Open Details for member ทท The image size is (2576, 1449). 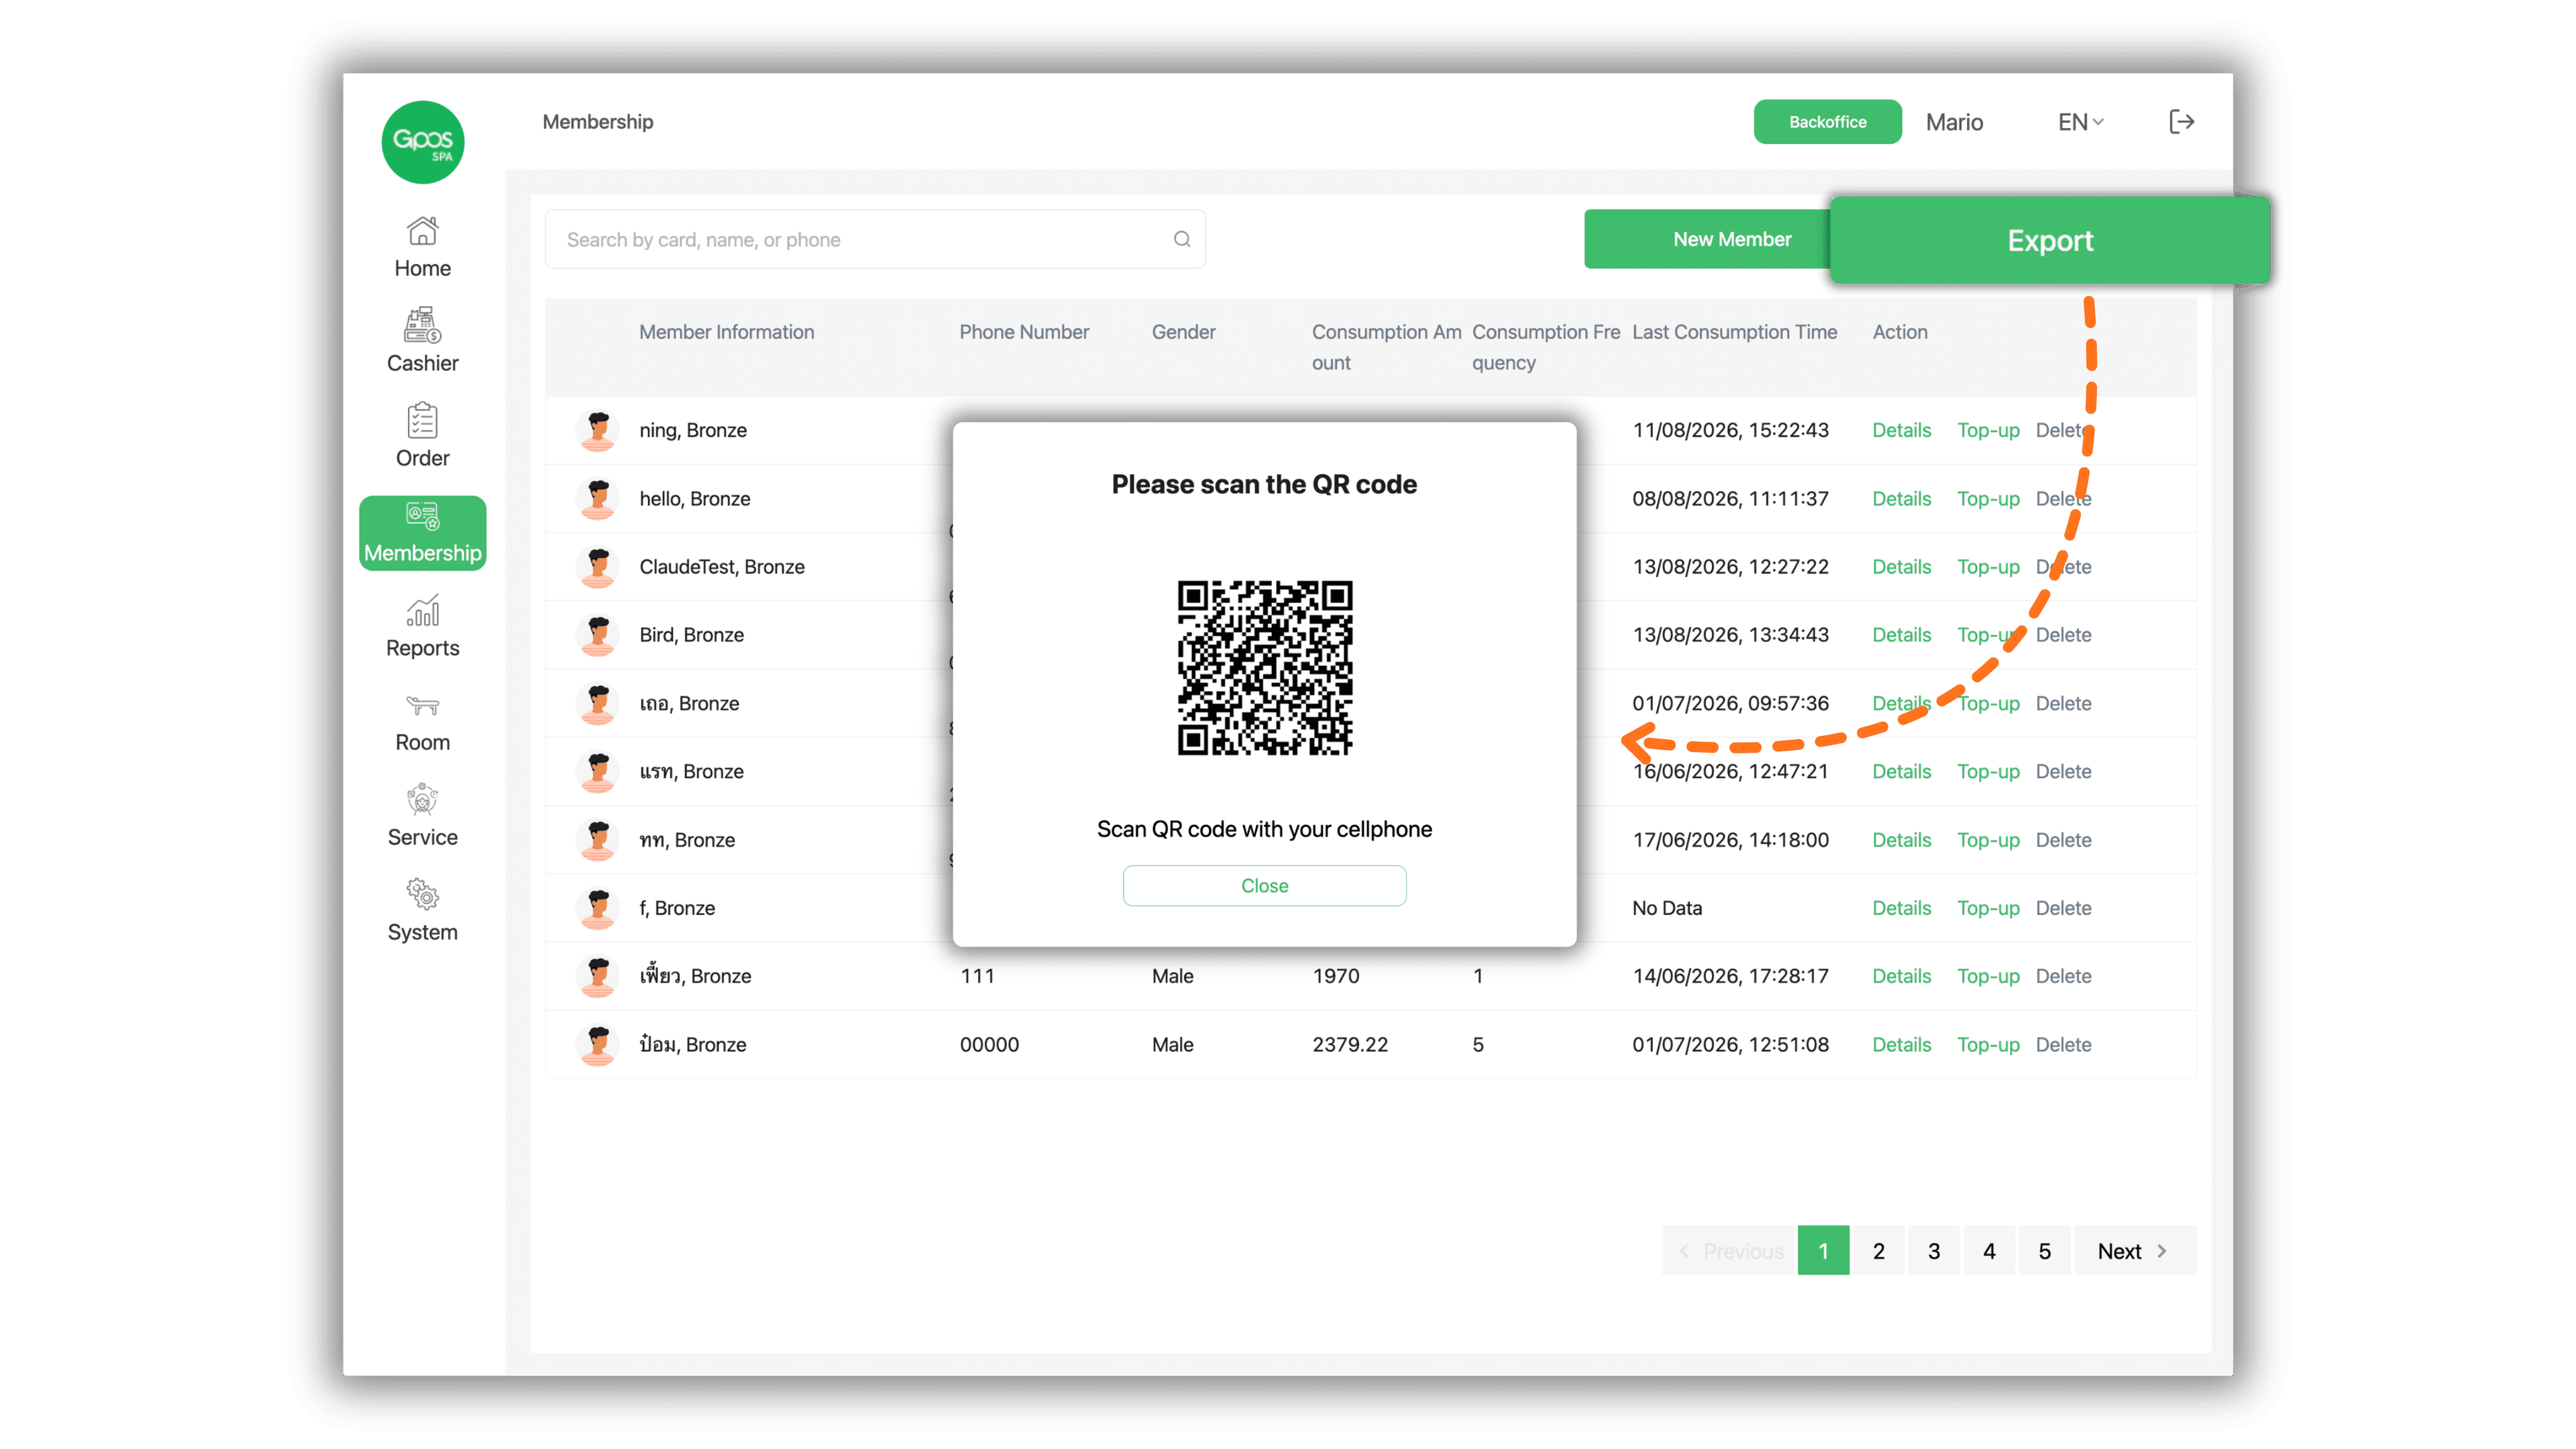pyautogui.click(x=1902, y=840)
